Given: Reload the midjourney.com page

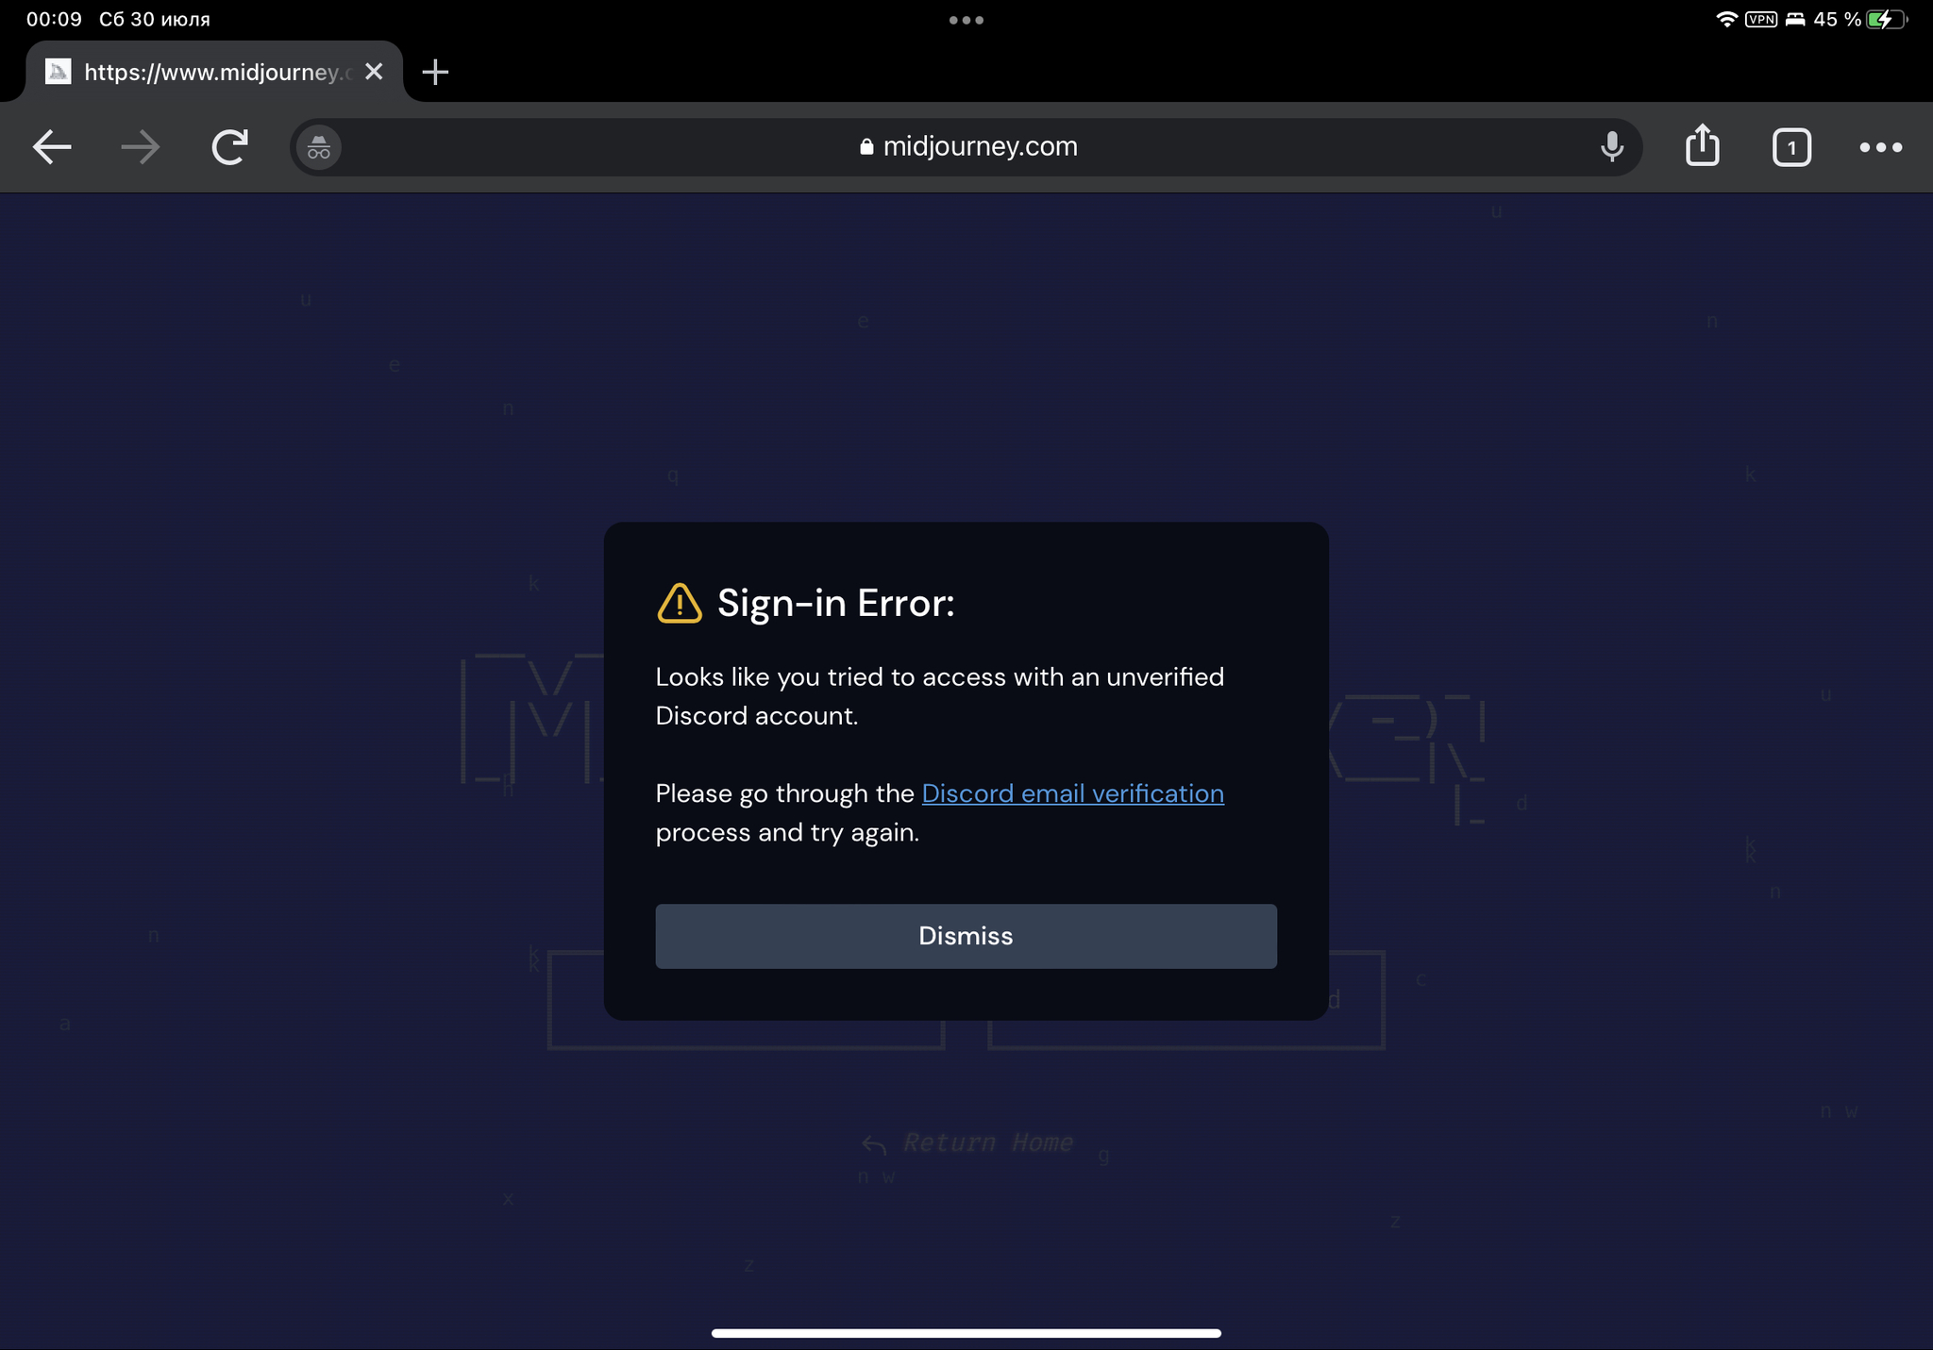Looking at the screenshot, I should point(229,147).
